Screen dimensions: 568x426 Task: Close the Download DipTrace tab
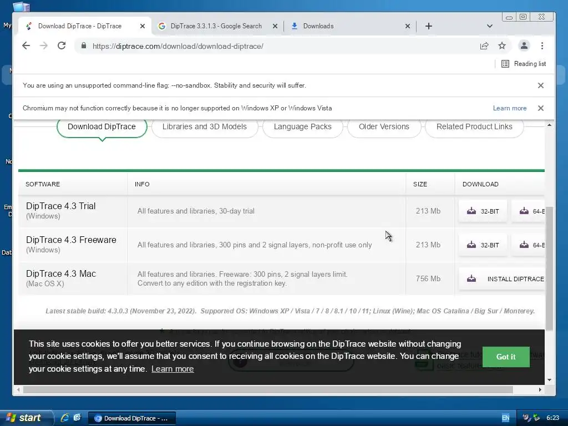click(143, 26)
